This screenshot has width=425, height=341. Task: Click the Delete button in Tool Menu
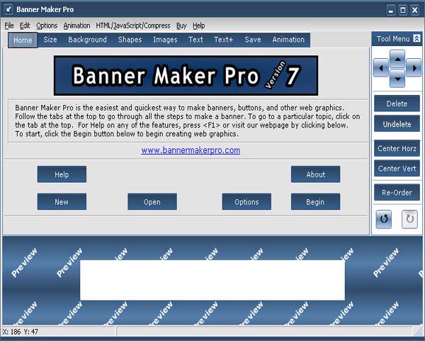(x=397, y=104)
